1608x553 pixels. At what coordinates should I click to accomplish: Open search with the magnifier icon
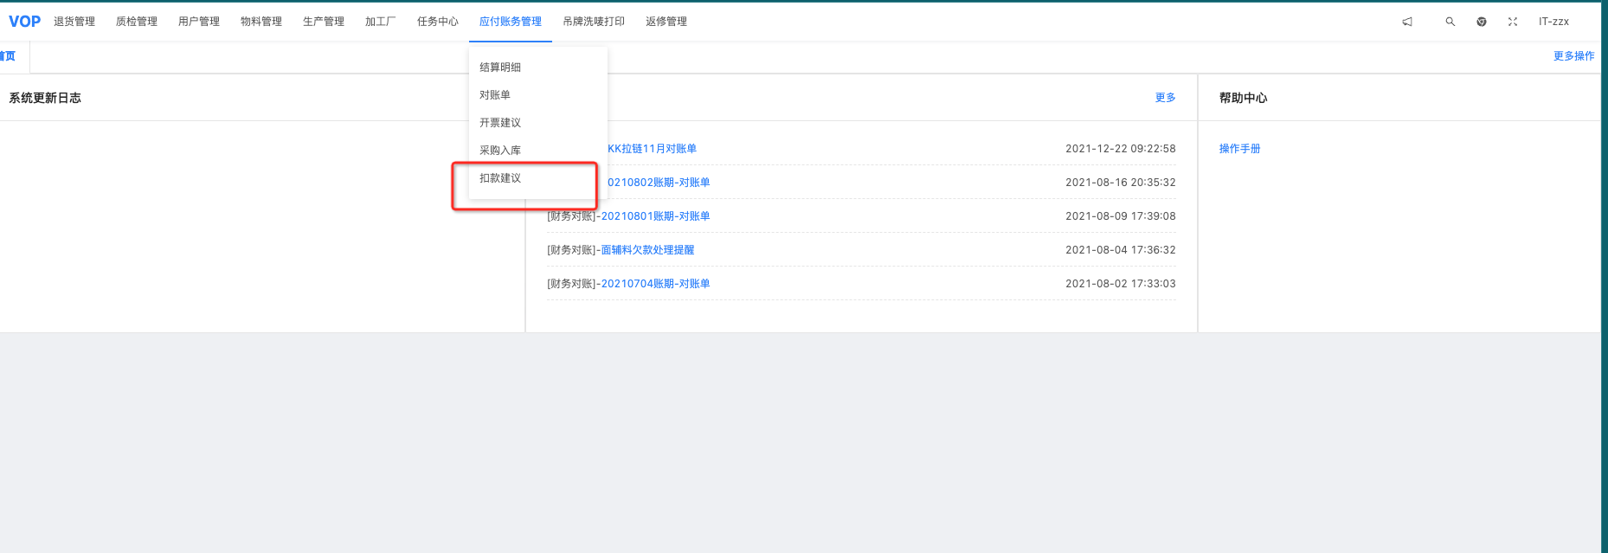point(1450,22)
